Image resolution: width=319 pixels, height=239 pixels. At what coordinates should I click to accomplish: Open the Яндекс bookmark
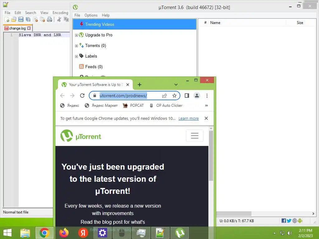(x=69, y=105)
